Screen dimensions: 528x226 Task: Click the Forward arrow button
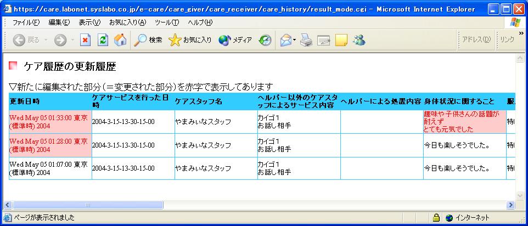[60, 40]
